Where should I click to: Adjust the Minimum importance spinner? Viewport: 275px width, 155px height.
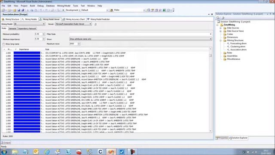coord(44,39)
